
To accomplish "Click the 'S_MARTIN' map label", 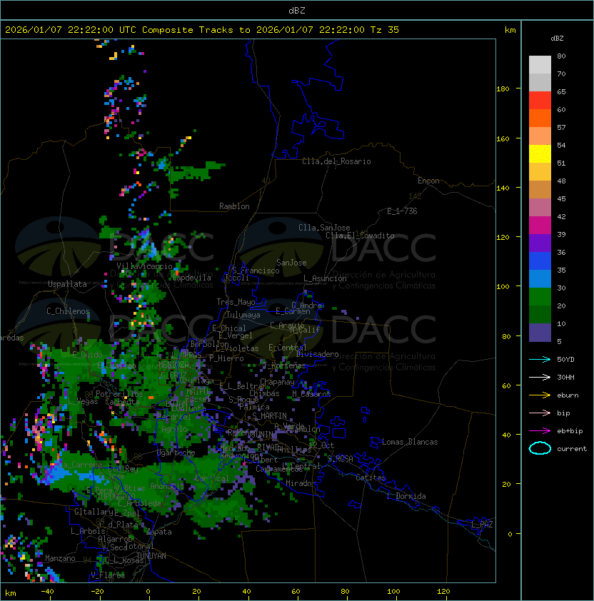I will click(x=269, y=416).
